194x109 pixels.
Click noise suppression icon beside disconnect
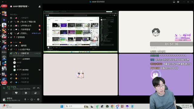click(34, 88)
